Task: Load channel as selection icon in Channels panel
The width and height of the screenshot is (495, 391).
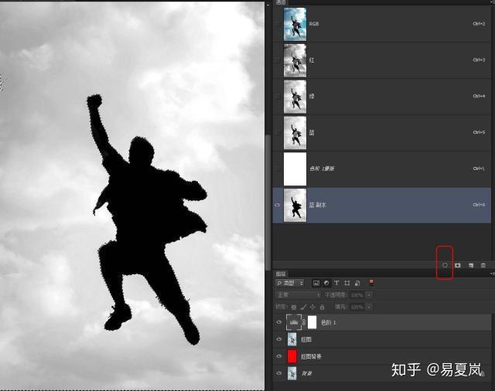Action: pos(445,265)
